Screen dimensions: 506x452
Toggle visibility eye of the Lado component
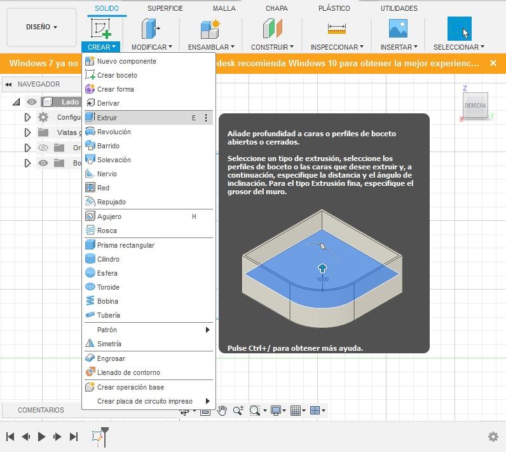point(32,102)
